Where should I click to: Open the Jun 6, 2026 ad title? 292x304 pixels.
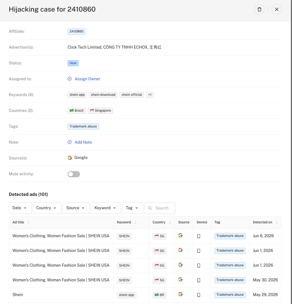click(x=61, y=236)
